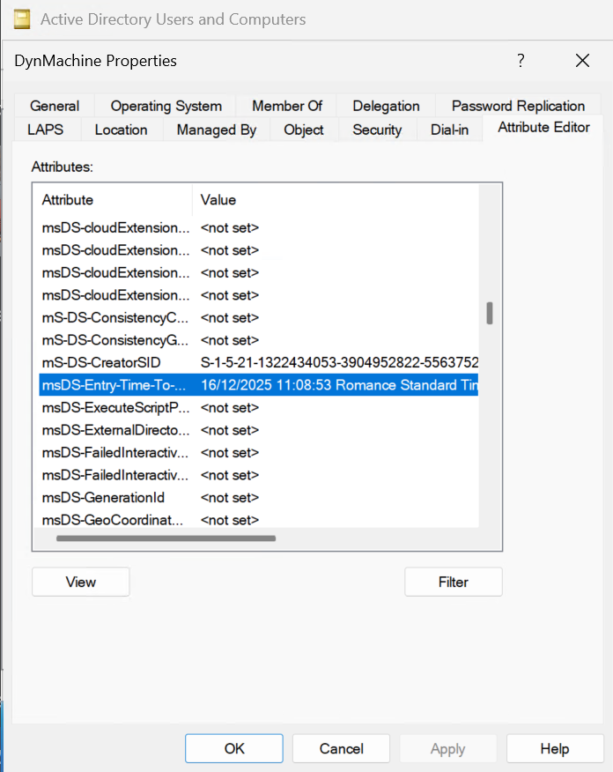Confirm changes with the OK button
The image size is (613, 772).
pos(233,748)
